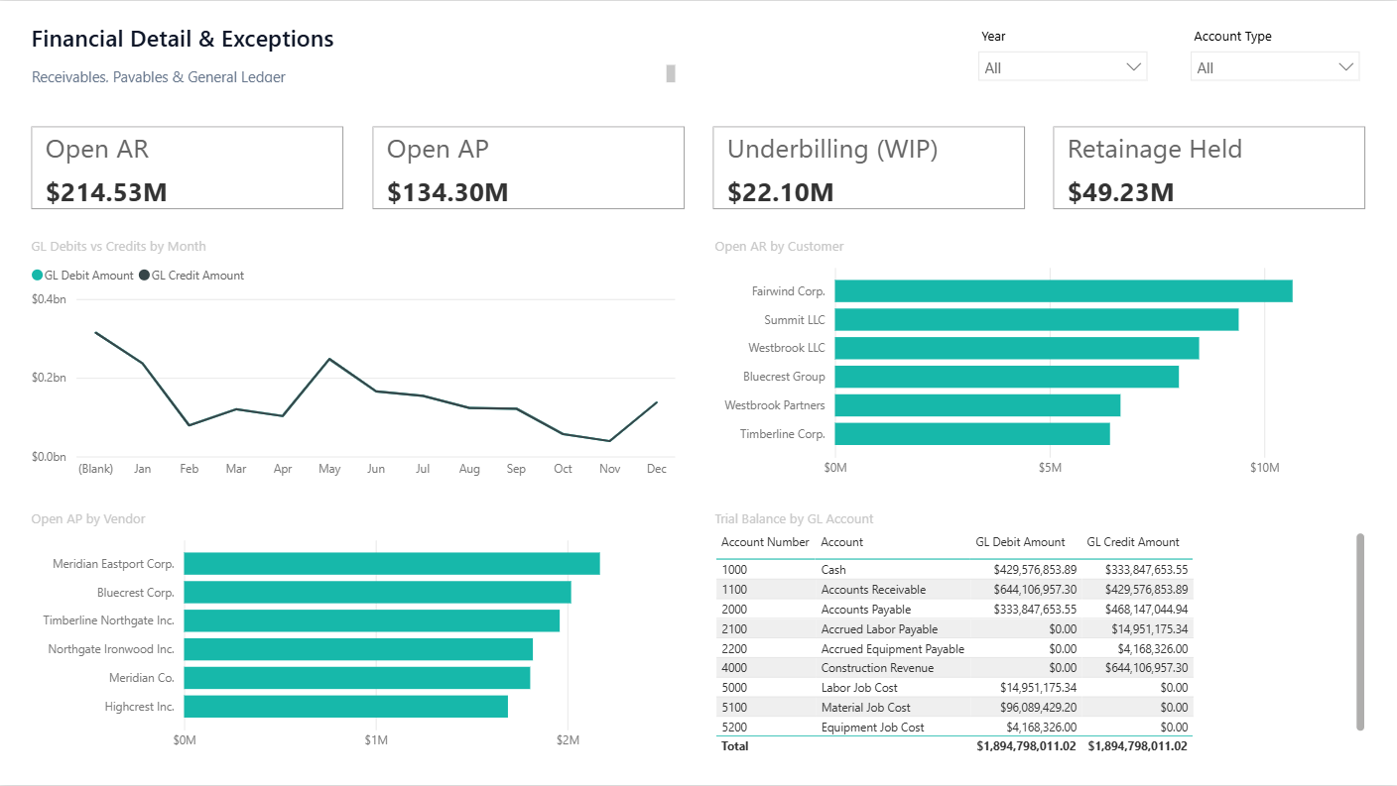Viewport: 1397px width, 786px height.
Task: Click the Bluecrest Corp. vendor bar
Action: (378, 593)
